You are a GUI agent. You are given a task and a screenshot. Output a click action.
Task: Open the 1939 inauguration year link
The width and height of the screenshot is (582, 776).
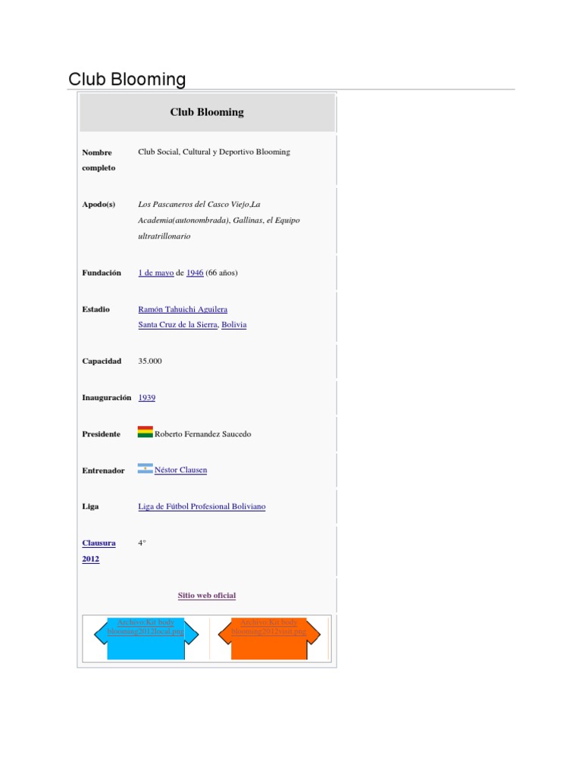pos(146,397)
